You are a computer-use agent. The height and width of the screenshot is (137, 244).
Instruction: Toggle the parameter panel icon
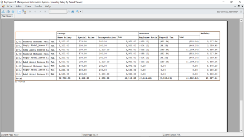(x=19, y=12)
